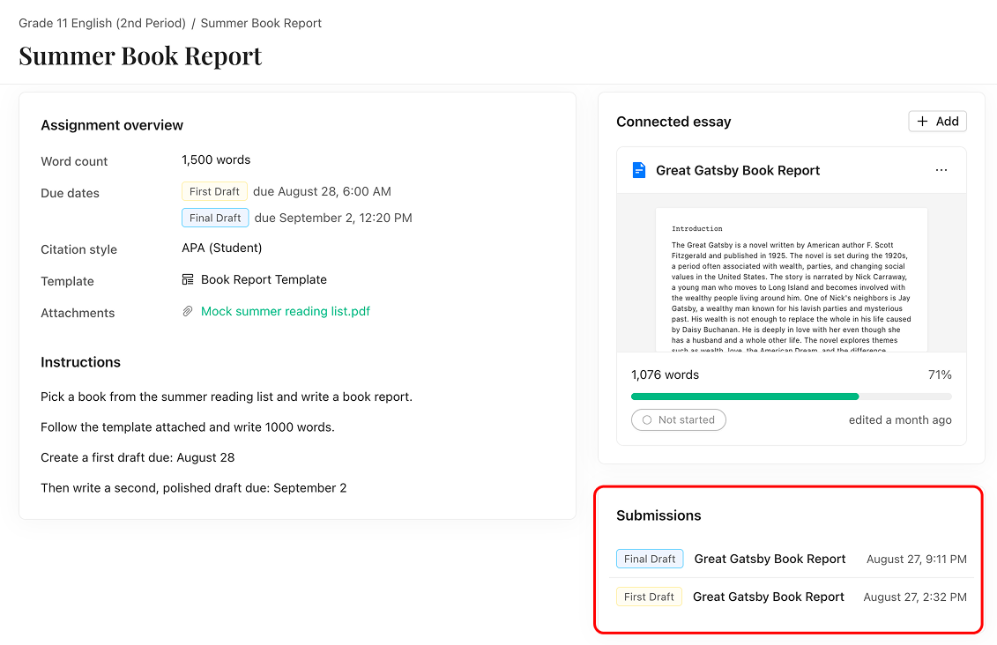Click the First Draft tag under Due dates
This screenshot has width=997, height=645.
pos(214,191)
